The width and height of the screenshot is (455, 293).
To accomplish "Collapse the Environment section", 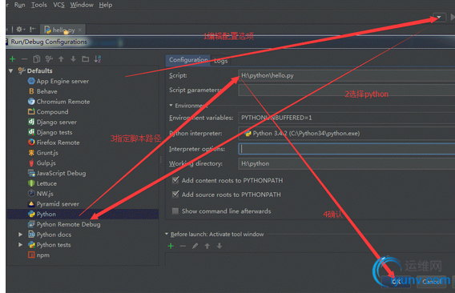I will (171, 106).
